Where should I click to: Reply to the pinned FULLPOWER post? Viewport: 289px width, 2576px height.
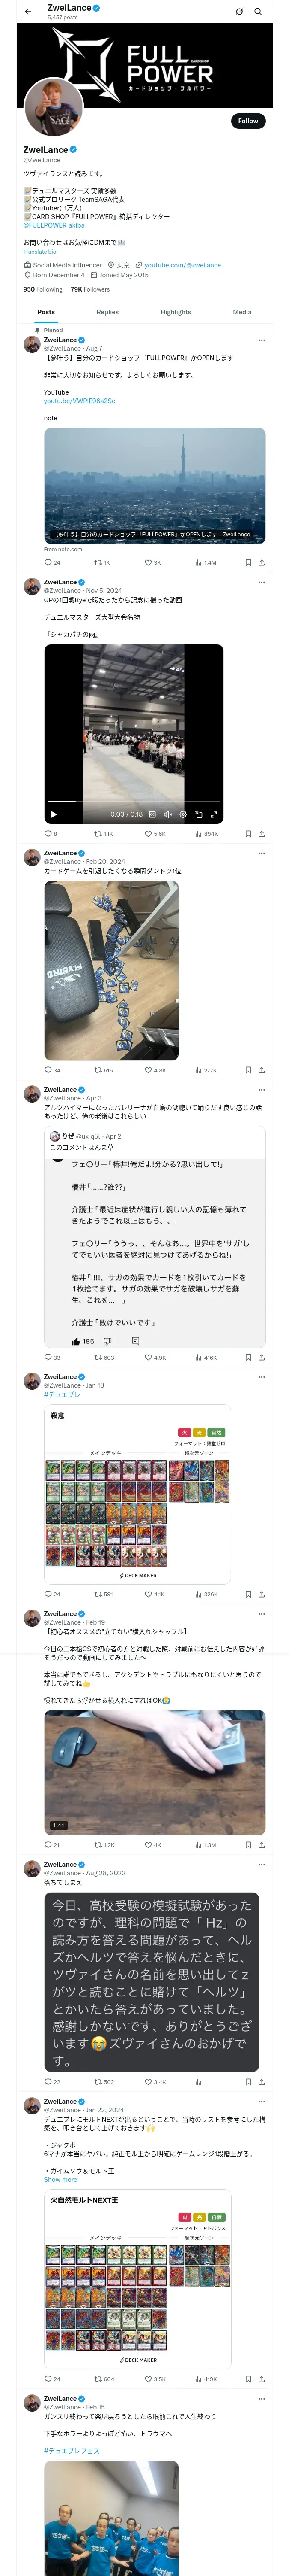coord(48,562)
